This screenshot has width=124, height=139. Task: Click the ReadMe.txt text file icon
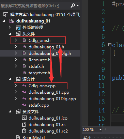pos(18,137)
